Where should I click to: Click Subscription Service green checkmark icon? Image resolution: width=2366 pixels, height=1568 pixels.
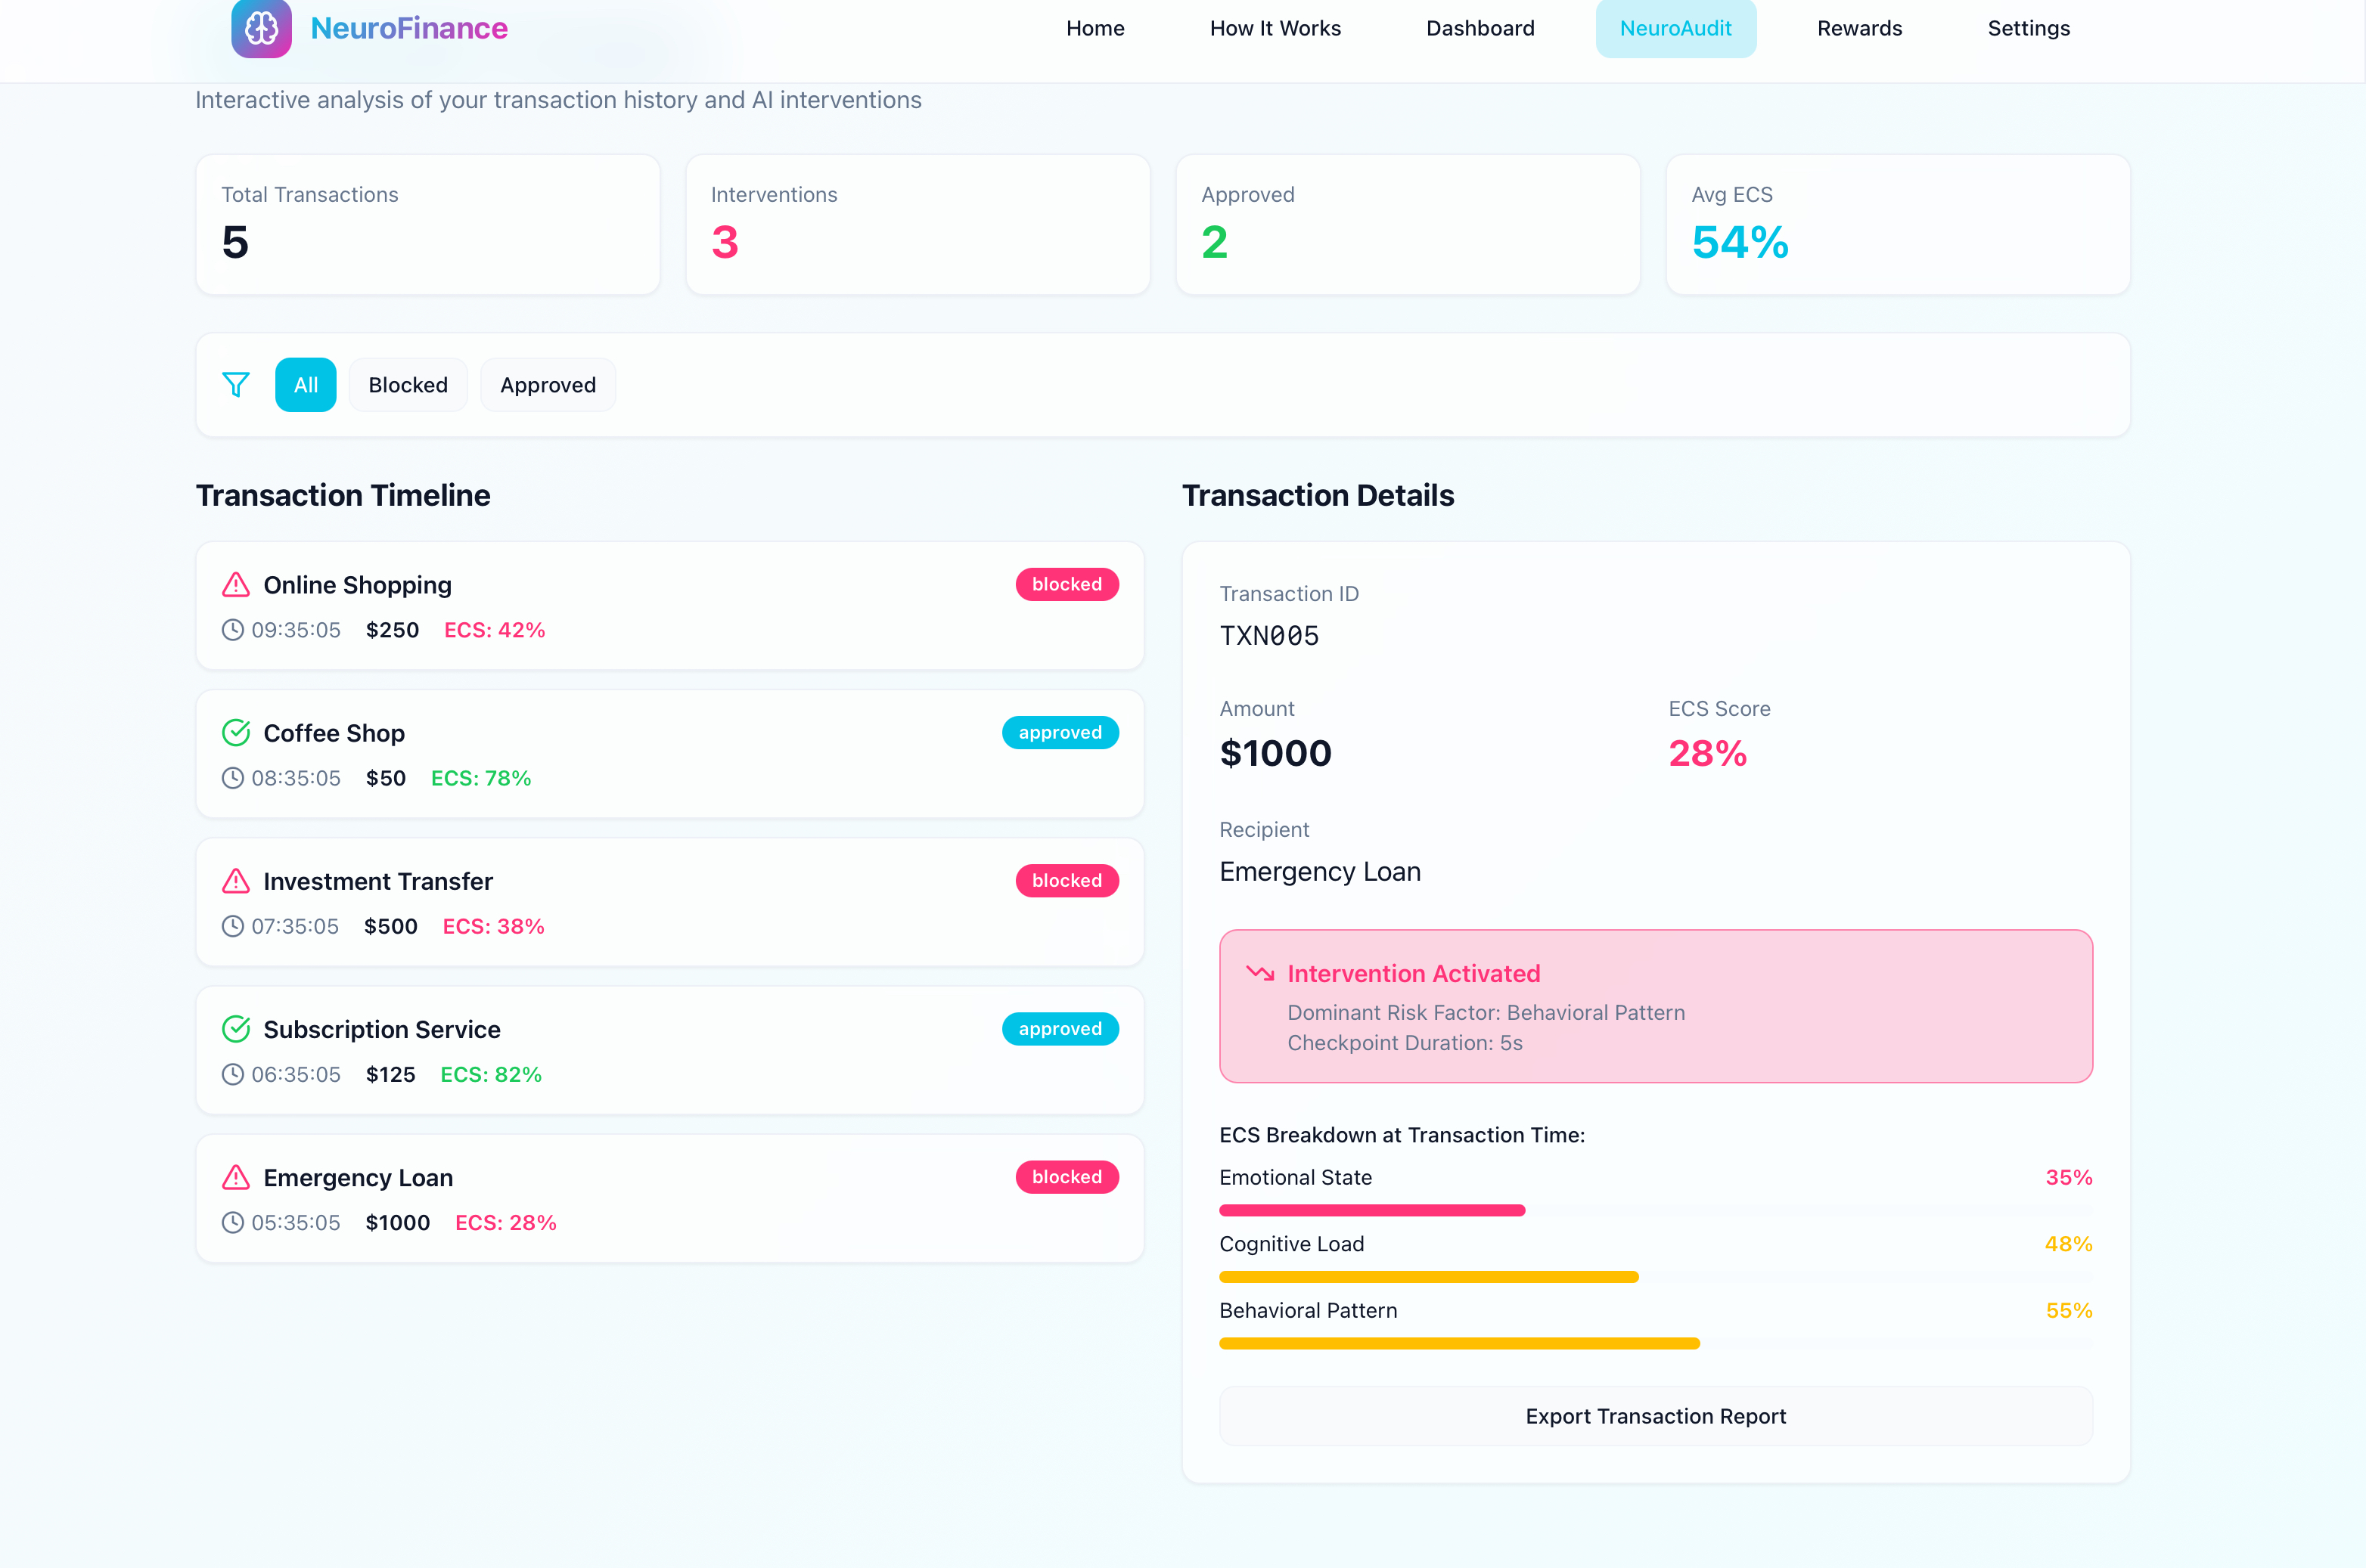(236, 1029)
